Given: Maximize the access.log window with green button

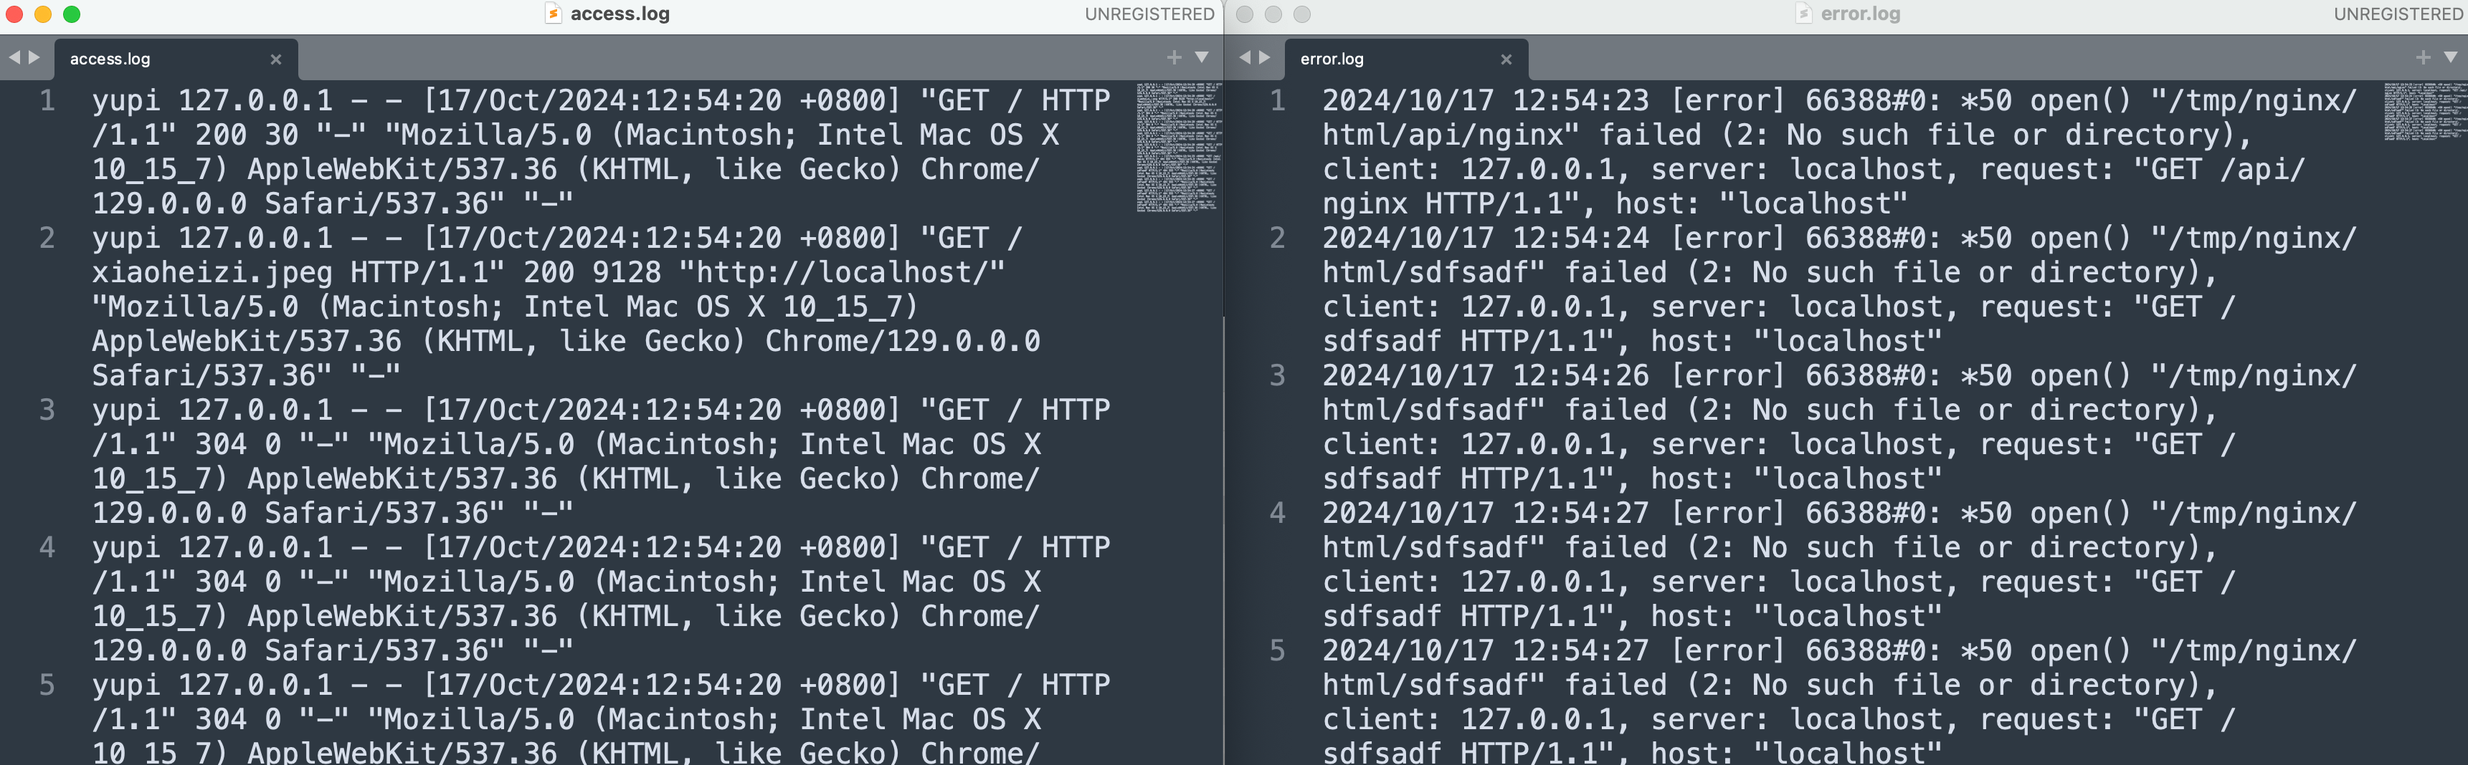Looking at the screenshot, I should click(x=72, y=14).
